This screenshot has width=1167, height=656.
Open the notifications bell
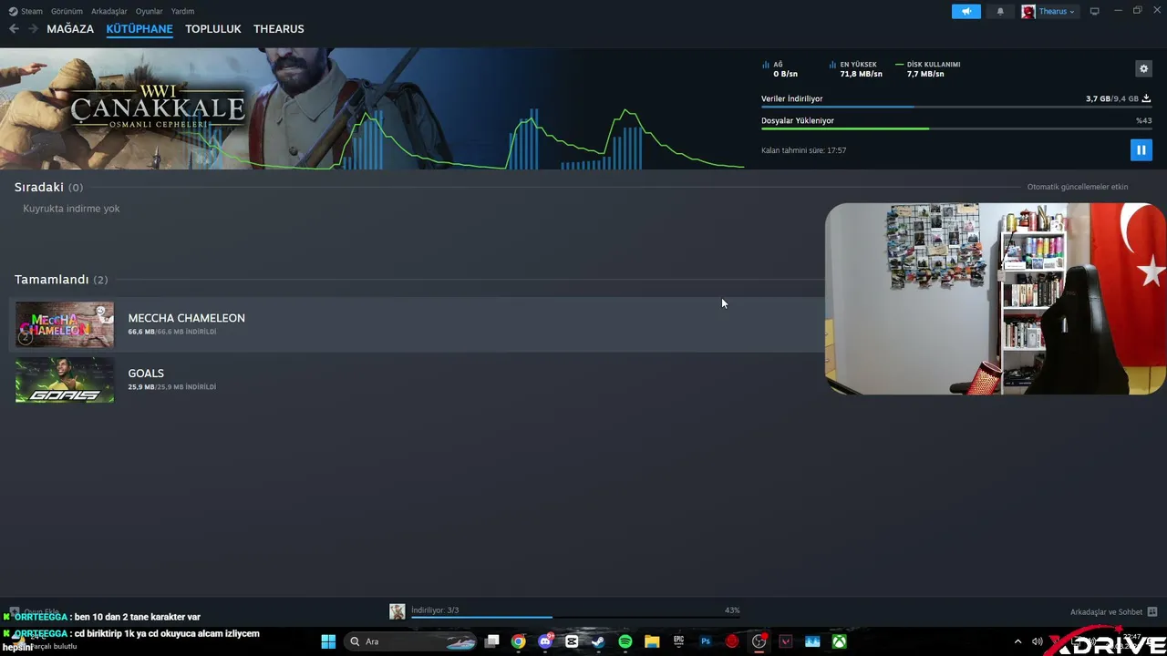pyautogui.click(x=1000, y=11)
